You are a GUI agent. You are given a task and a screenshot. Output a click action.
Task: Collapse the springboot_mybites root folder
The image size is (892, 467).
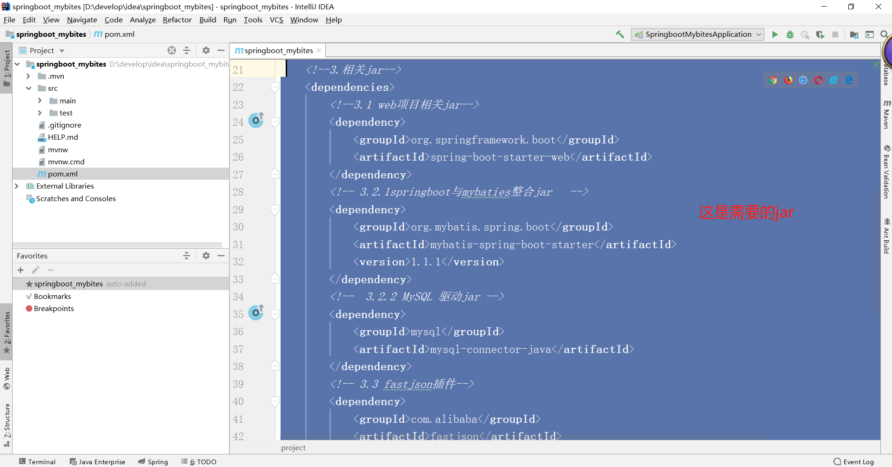pyautogui.click(x=17, y=64)
